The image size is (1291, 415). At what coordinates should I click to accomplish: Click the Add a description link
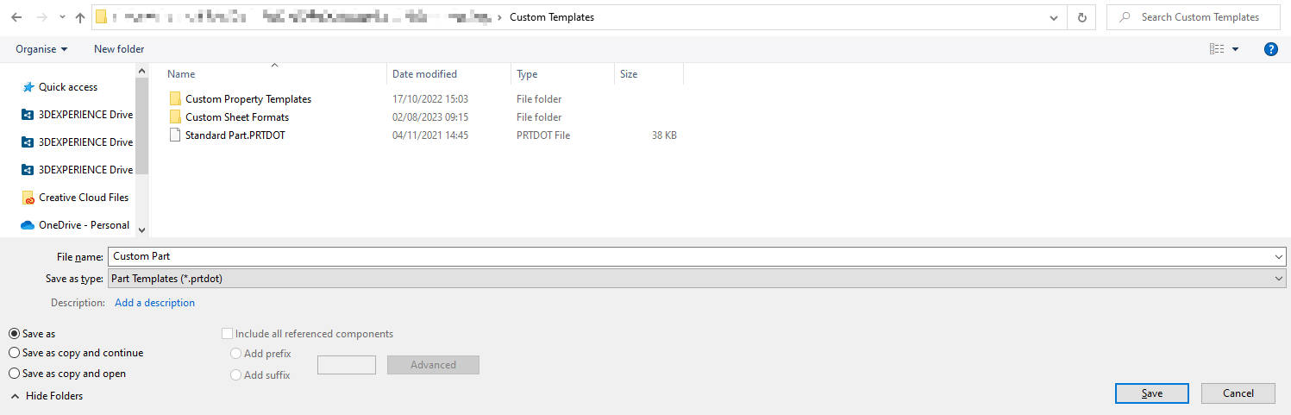(x=154, y=303)
